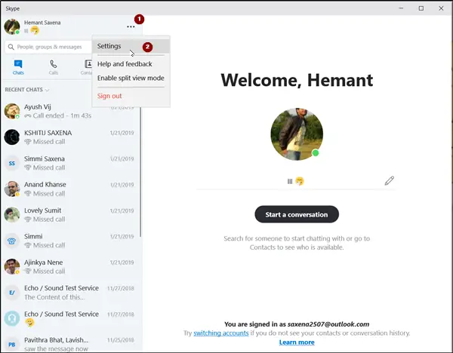Image resolution: width=453 pixels, height=353 pixels.
Task: Edit mood message with pencil icon
Action: point(389,181)
